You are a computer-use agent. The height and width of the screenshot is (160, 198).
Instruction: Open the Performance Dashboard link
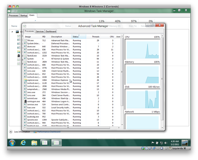click(x=49, y=132)
